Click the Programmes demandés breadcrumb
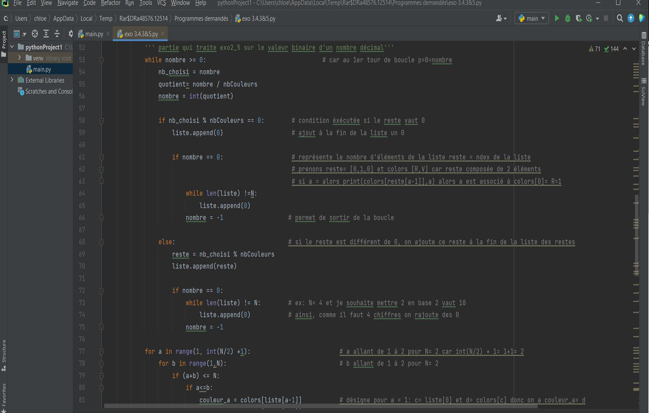This screenshot has width=649, height=413. pyautogui.click(x=201, y=18)
